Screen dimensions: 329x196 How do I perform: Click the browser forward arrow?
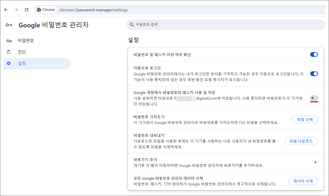[16, 10]
